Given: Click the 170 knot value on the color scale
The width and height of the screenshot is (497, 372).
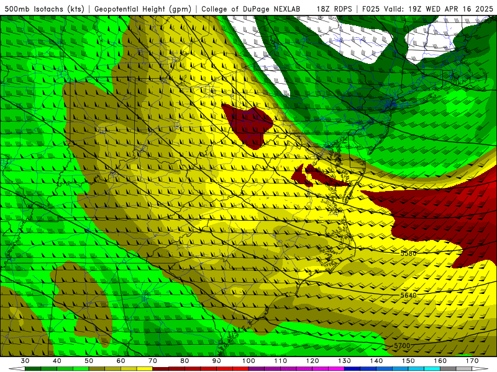Looking at the screenshot, I should click(x=472, y=361).
